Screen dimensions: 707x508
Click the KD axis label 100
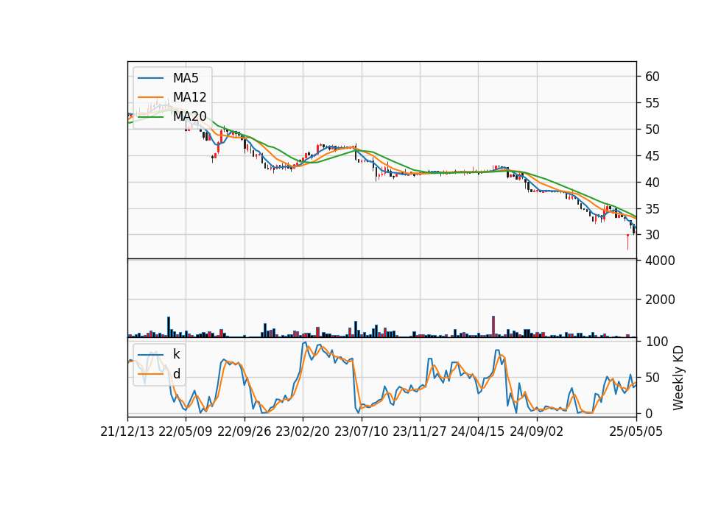pos(657,342)
